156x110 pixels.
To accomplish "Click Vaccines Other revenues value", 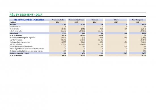I will pos(102,27).
